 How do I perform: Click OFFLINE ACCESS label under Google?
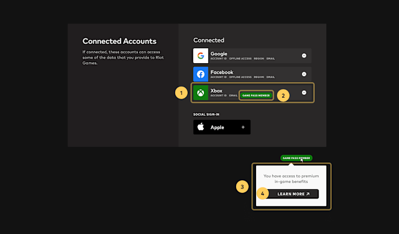coord(240,59)
